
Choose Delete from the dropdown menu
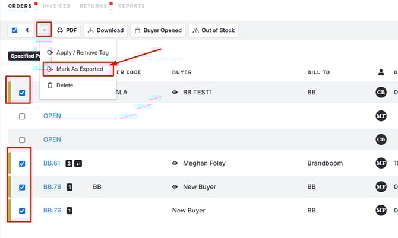click(64, 85)
